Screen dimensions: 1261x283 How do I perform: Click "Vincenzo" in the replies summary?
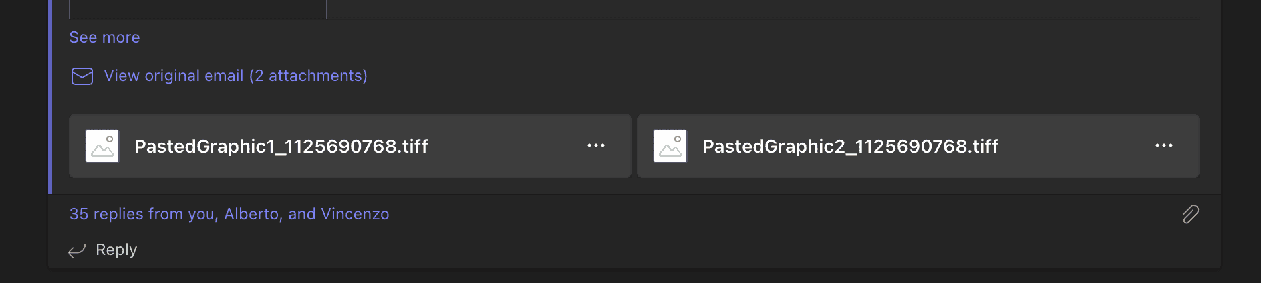pos(354,214)
